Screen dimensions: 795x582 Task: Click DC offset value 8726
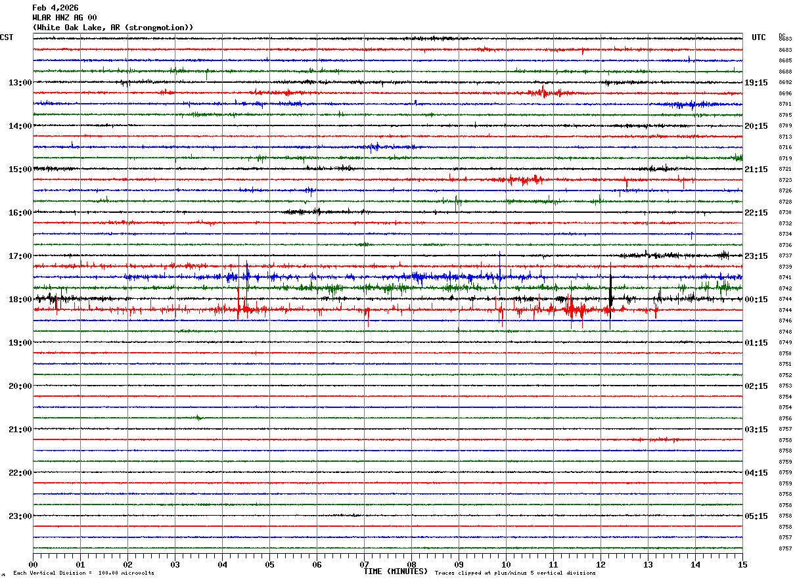[785, 191]
